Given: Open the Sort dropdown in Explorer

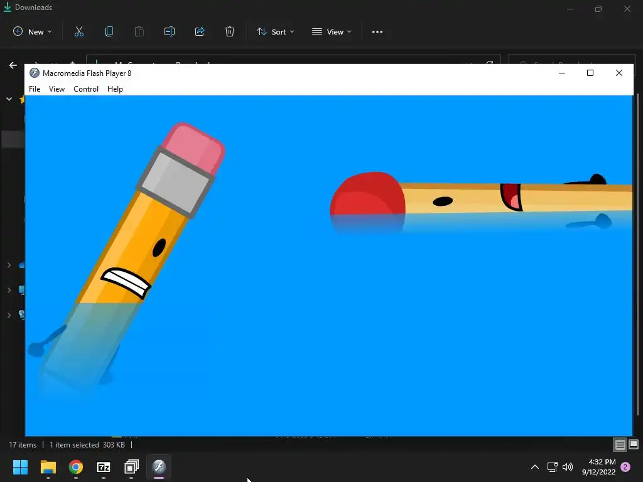Looking at the screenshot, I should 275,31.
